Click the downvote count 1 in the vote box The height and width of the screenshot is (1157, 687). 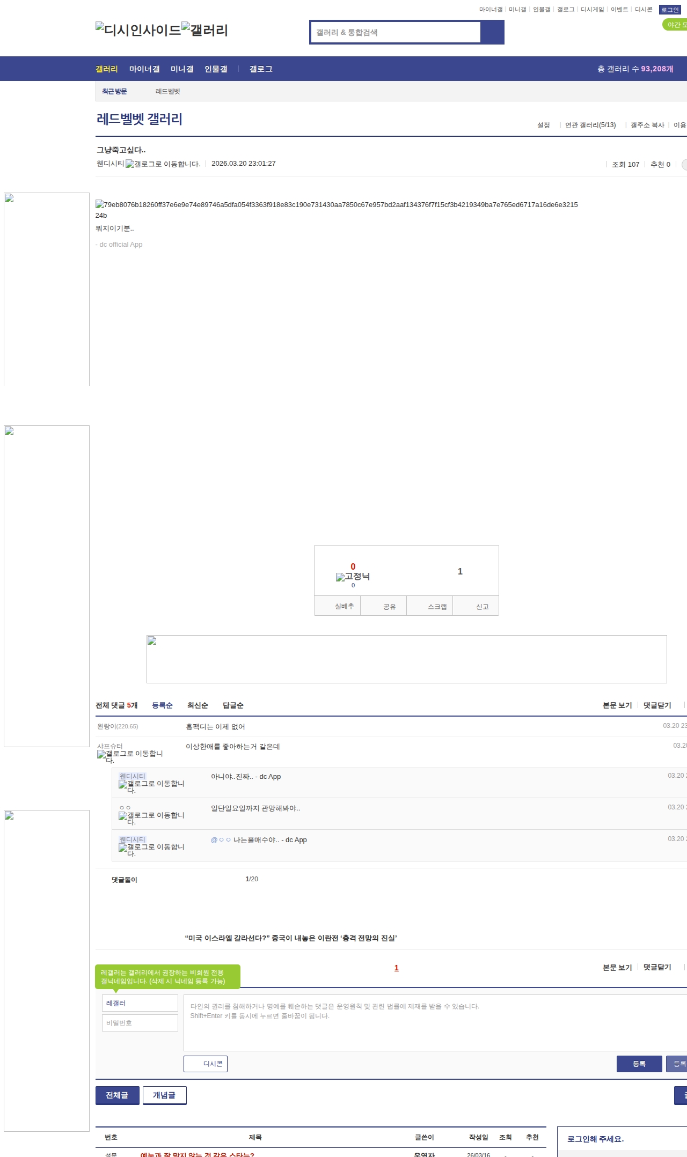click(x=460, y=572)
